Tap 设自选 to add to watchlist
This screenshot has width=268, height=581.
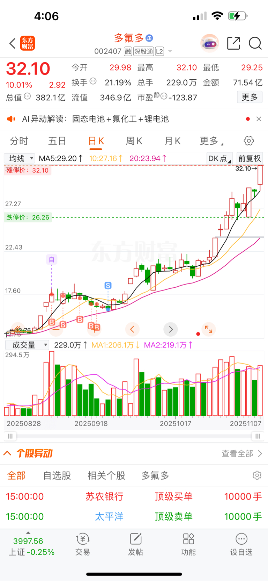tap(241, 545)
